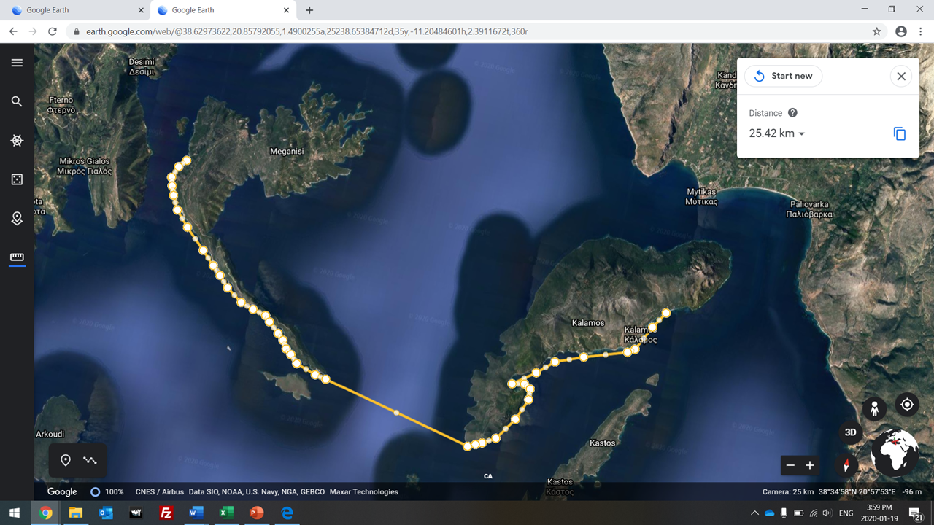Click the draw line or shape icon
Viewport: 934px width, 525px height.
click(x=90, y=460)
